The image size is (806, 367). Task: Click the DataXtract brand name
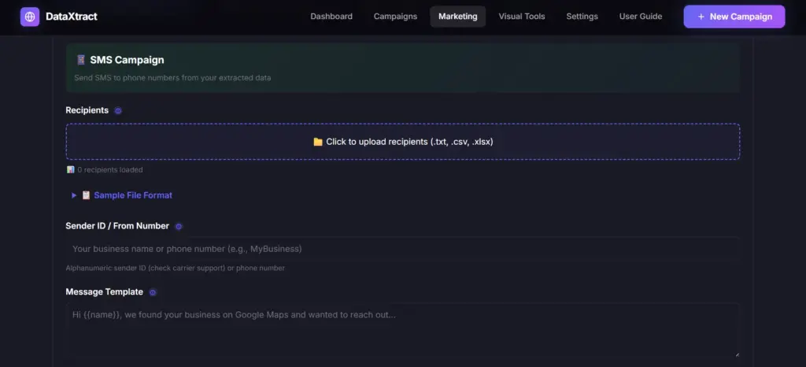pos(72,17)
